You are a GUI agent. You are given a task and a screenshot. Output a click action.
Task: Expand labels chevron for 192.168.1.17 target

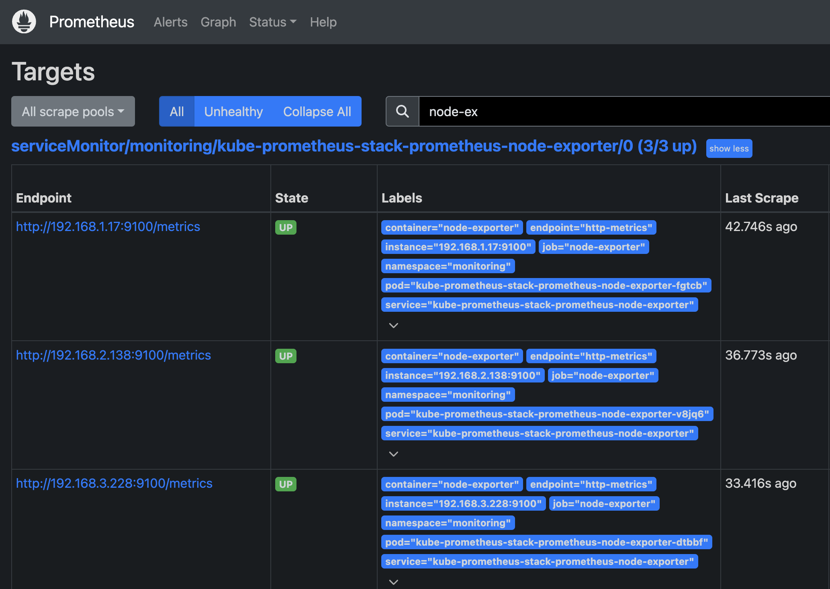tap(394, 325)
